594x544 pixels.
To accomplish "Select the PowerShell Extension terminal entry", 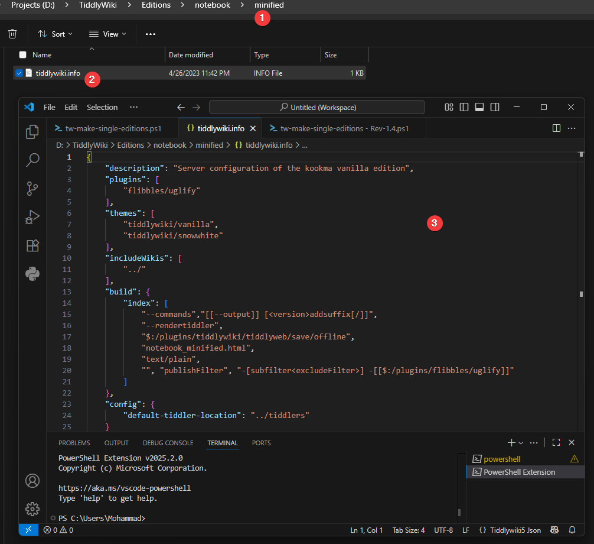I will [526, 472].
